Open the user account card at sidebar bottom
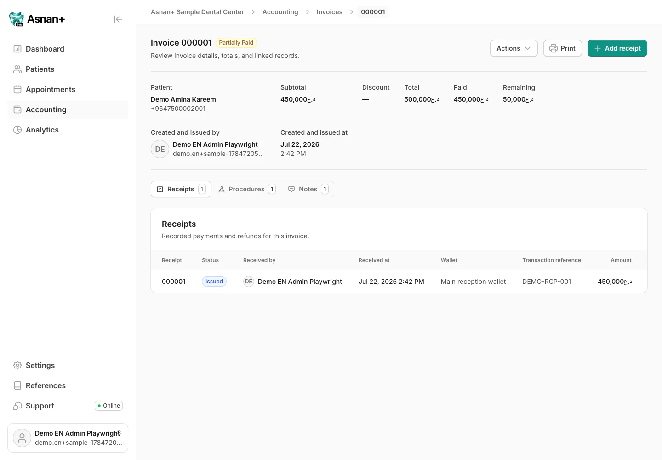Screen dimensions: 662x460 click(x=68, y=438)
